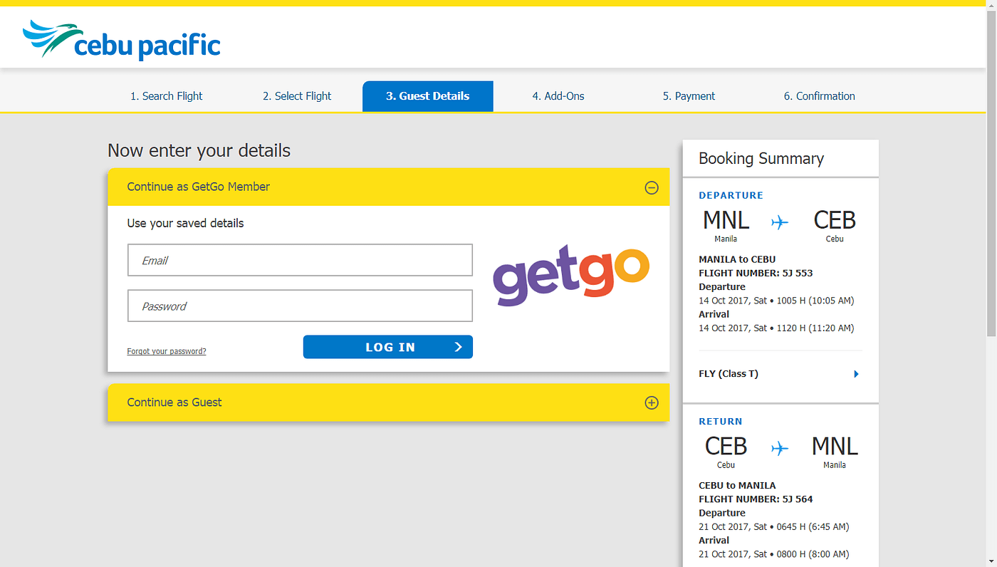This screenshot has height=567, width=997.
Task: Click the Use your saved details text
Action: (x=185, y=223)
